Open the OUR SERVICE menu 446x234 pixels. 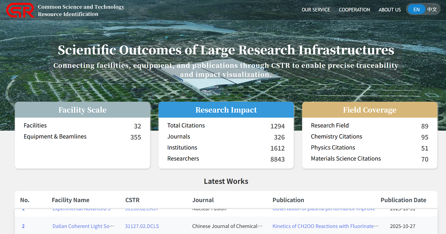[x=316, y=10]
